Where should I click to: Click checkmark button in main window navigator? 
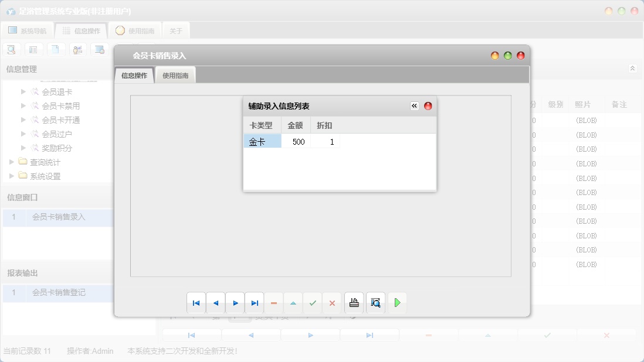[547, 335]
